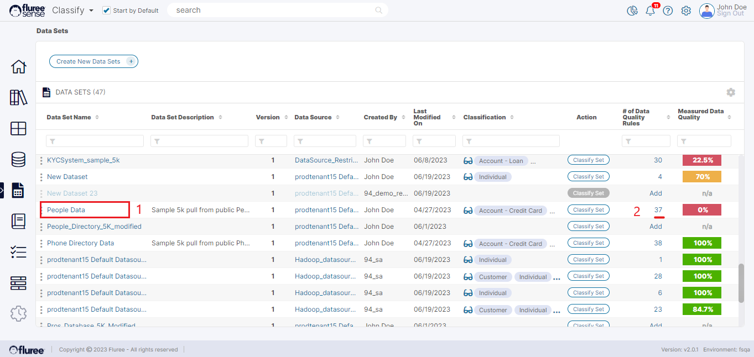Open the library books sidebar icon
This screenshot has height=357, width=754.
pyautogui.click(x=18, y=98)
